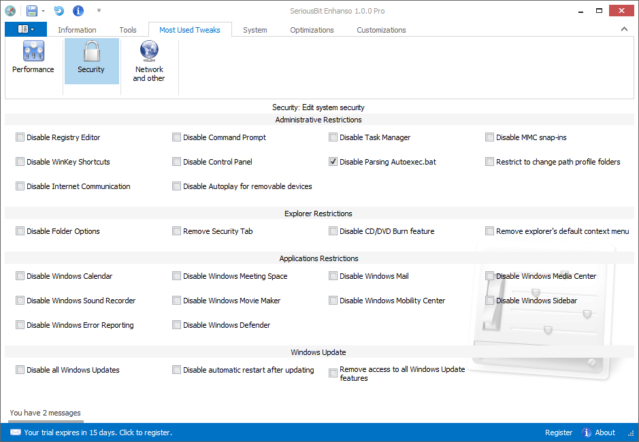Click the 'Security: Edit system security' heading
The width and height of the screenshot is (639, 442).
(x=318, y=107)
